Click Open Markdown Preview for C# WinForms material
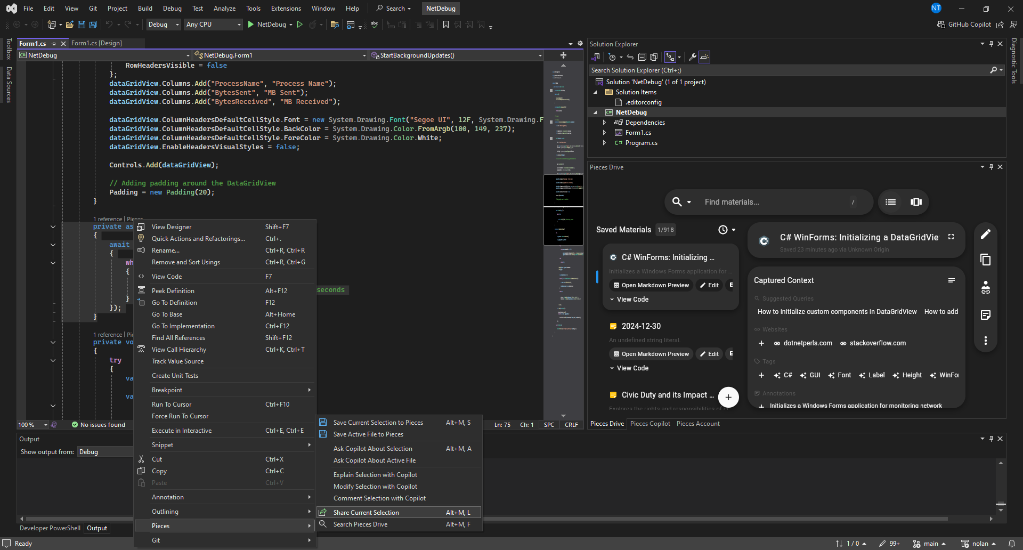1023x550 pixels. pyautogui.click(x=651, y=285)
